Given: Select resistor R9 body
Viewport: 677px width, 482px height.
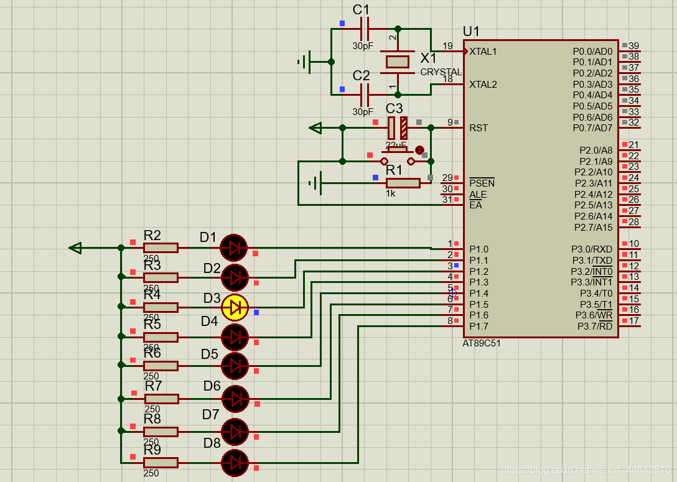Looking at the screenshot, I should 161,463.
